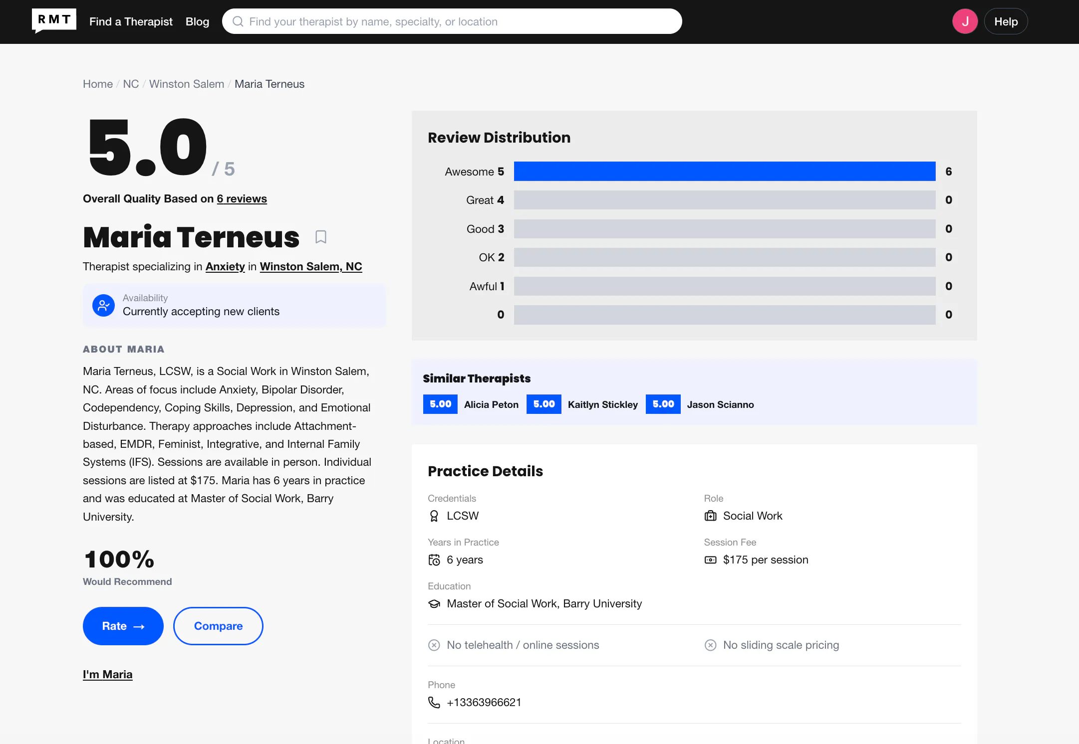1079x744 pixels.
Task: Click the availability person icon
Action: pos(104,305)
